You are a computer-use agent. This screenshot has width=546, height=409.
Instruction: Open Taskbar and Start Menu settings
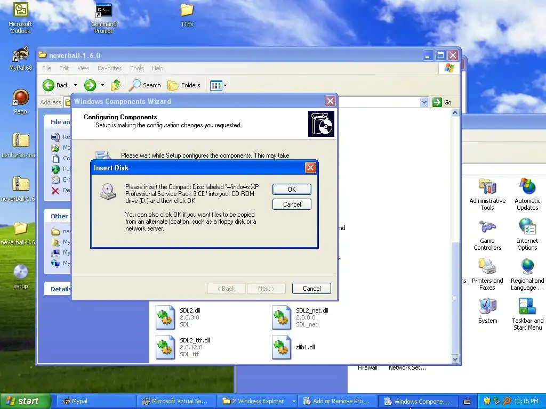pyautogui.click(x=527, y=314)
